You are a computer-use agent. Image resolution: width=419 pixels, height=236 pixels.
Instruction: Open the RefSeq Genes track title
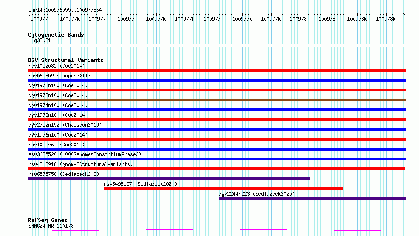coord(48,220)
